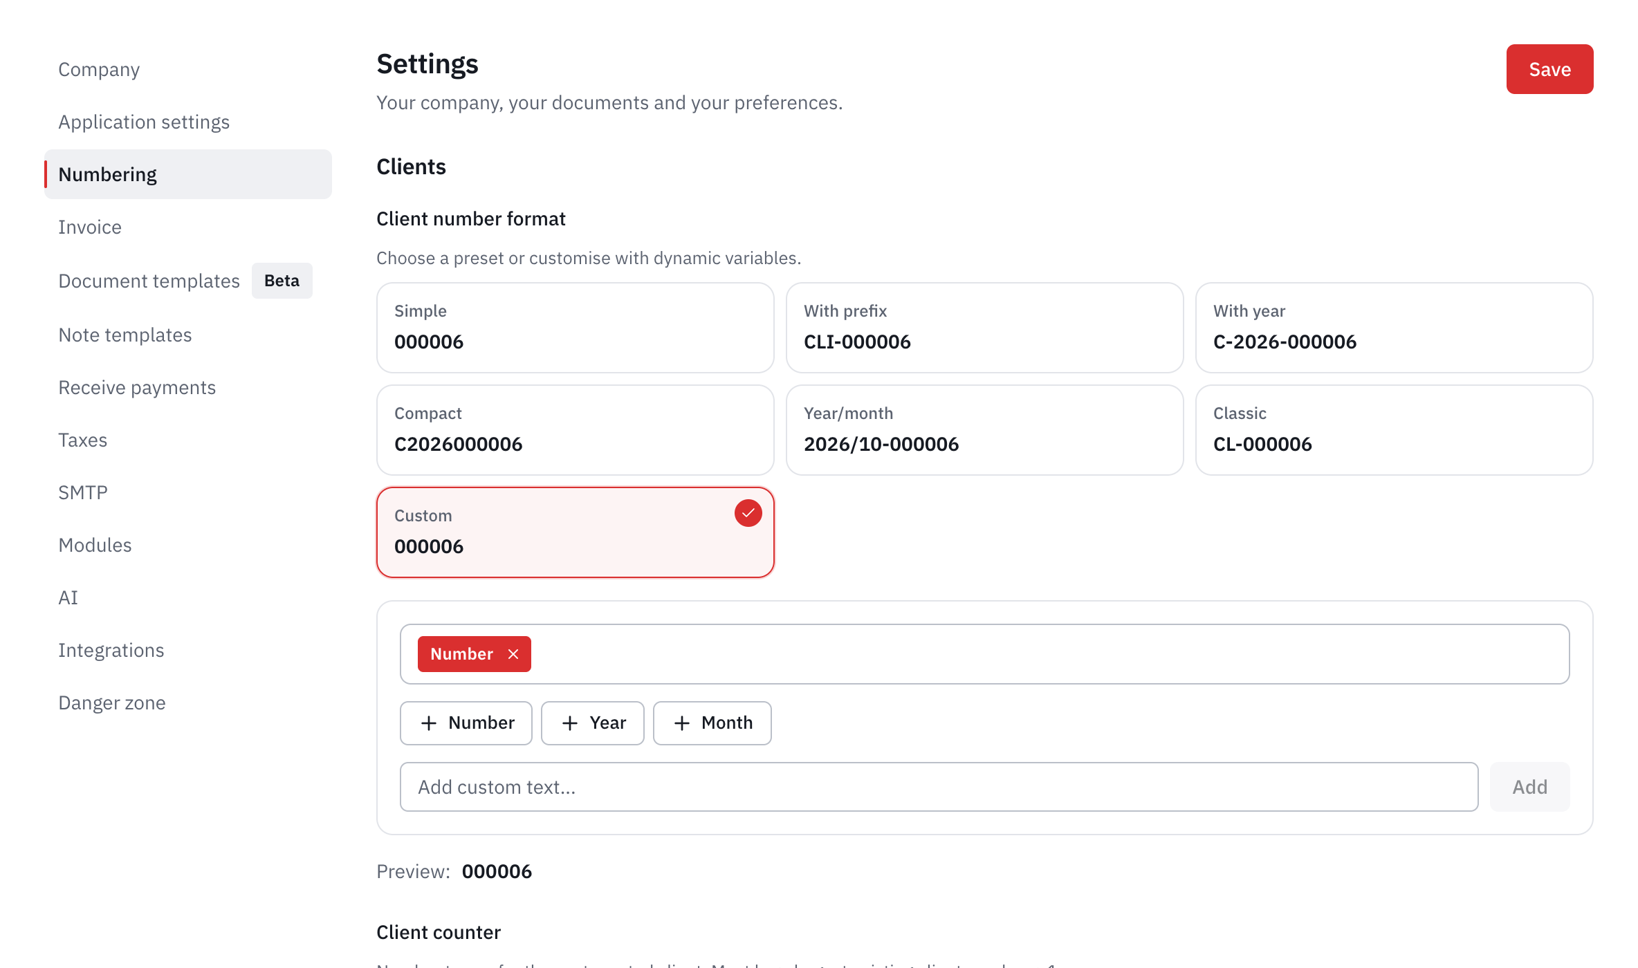Click the Preview value 000006
The image size is (1638, 968).
click(497, 871)
